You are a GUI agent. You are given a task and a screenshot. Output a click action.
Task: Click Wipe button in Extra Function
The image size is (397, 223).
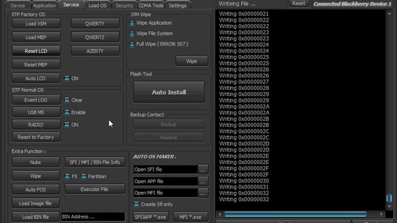tap(36, 176)
